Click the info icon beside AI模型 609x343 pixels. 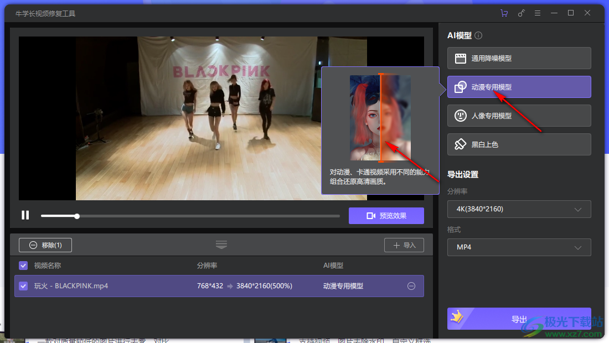478,35
